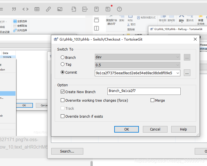Click browse button next to Commit field
The height and width of the screenshot is (166, 207).
[x=187, y=73]
